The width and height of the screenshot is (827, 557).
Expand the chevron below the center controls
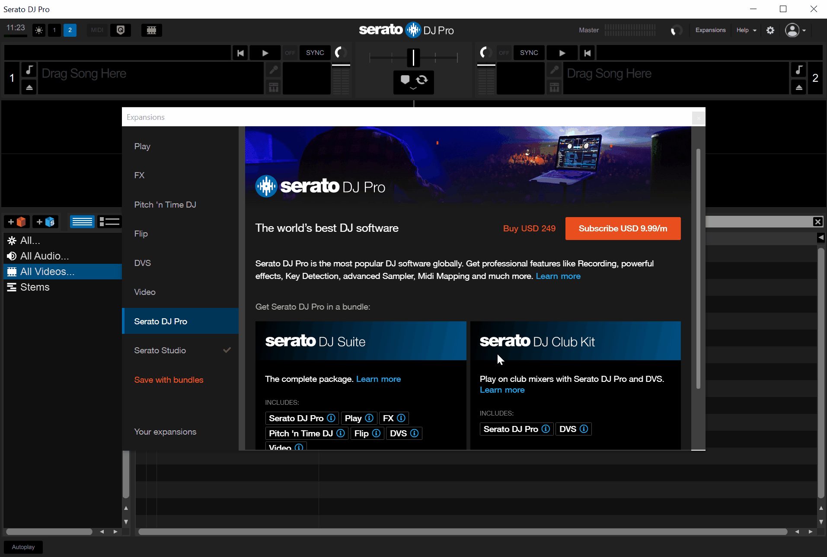(413, 88)
